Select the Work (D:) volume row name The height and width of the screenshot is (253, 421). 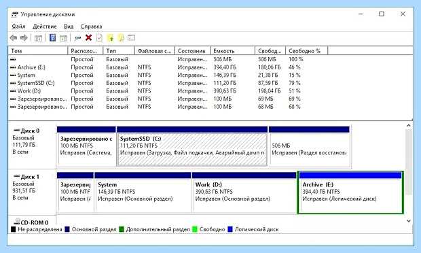(29, 91)
